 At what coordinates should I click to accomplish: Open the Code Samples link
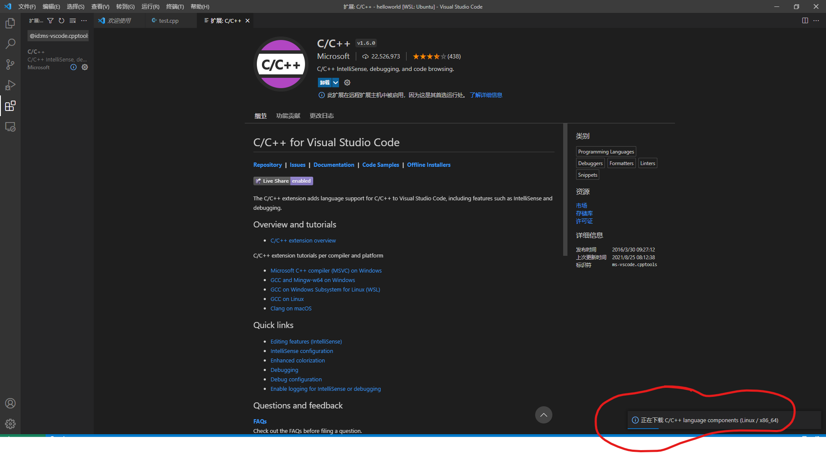(381, 165)
